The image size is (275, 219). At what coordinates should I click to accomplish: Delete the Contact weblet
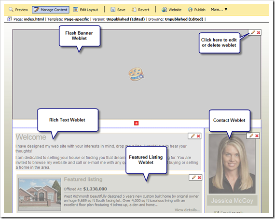coord(257,136)
